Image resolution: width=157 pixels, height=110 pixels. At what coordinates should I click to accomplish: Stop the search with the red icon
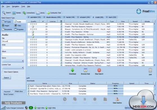(99, 70)
